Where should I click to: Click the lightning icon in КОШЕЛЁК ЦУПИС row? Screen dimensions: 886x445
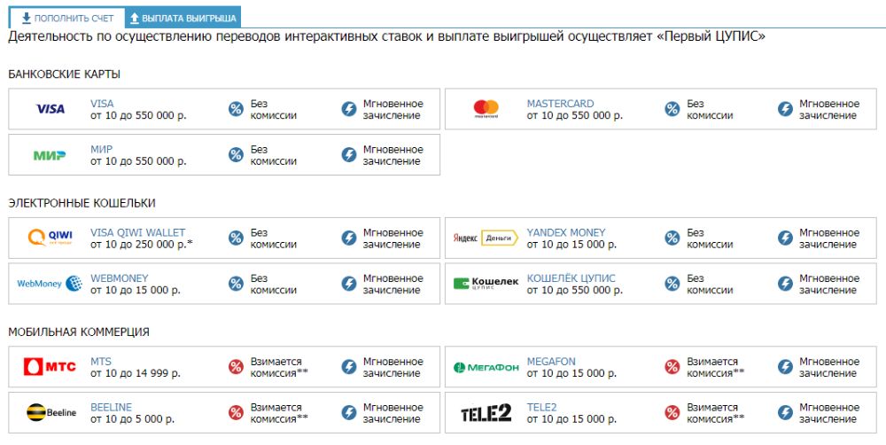pyautogui.click(x=785, y=284)
